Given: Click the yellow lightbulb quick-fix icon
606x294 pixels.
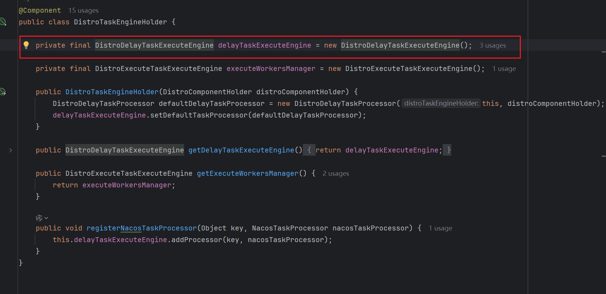Looking at the screenshot, I should pos(26,45).
